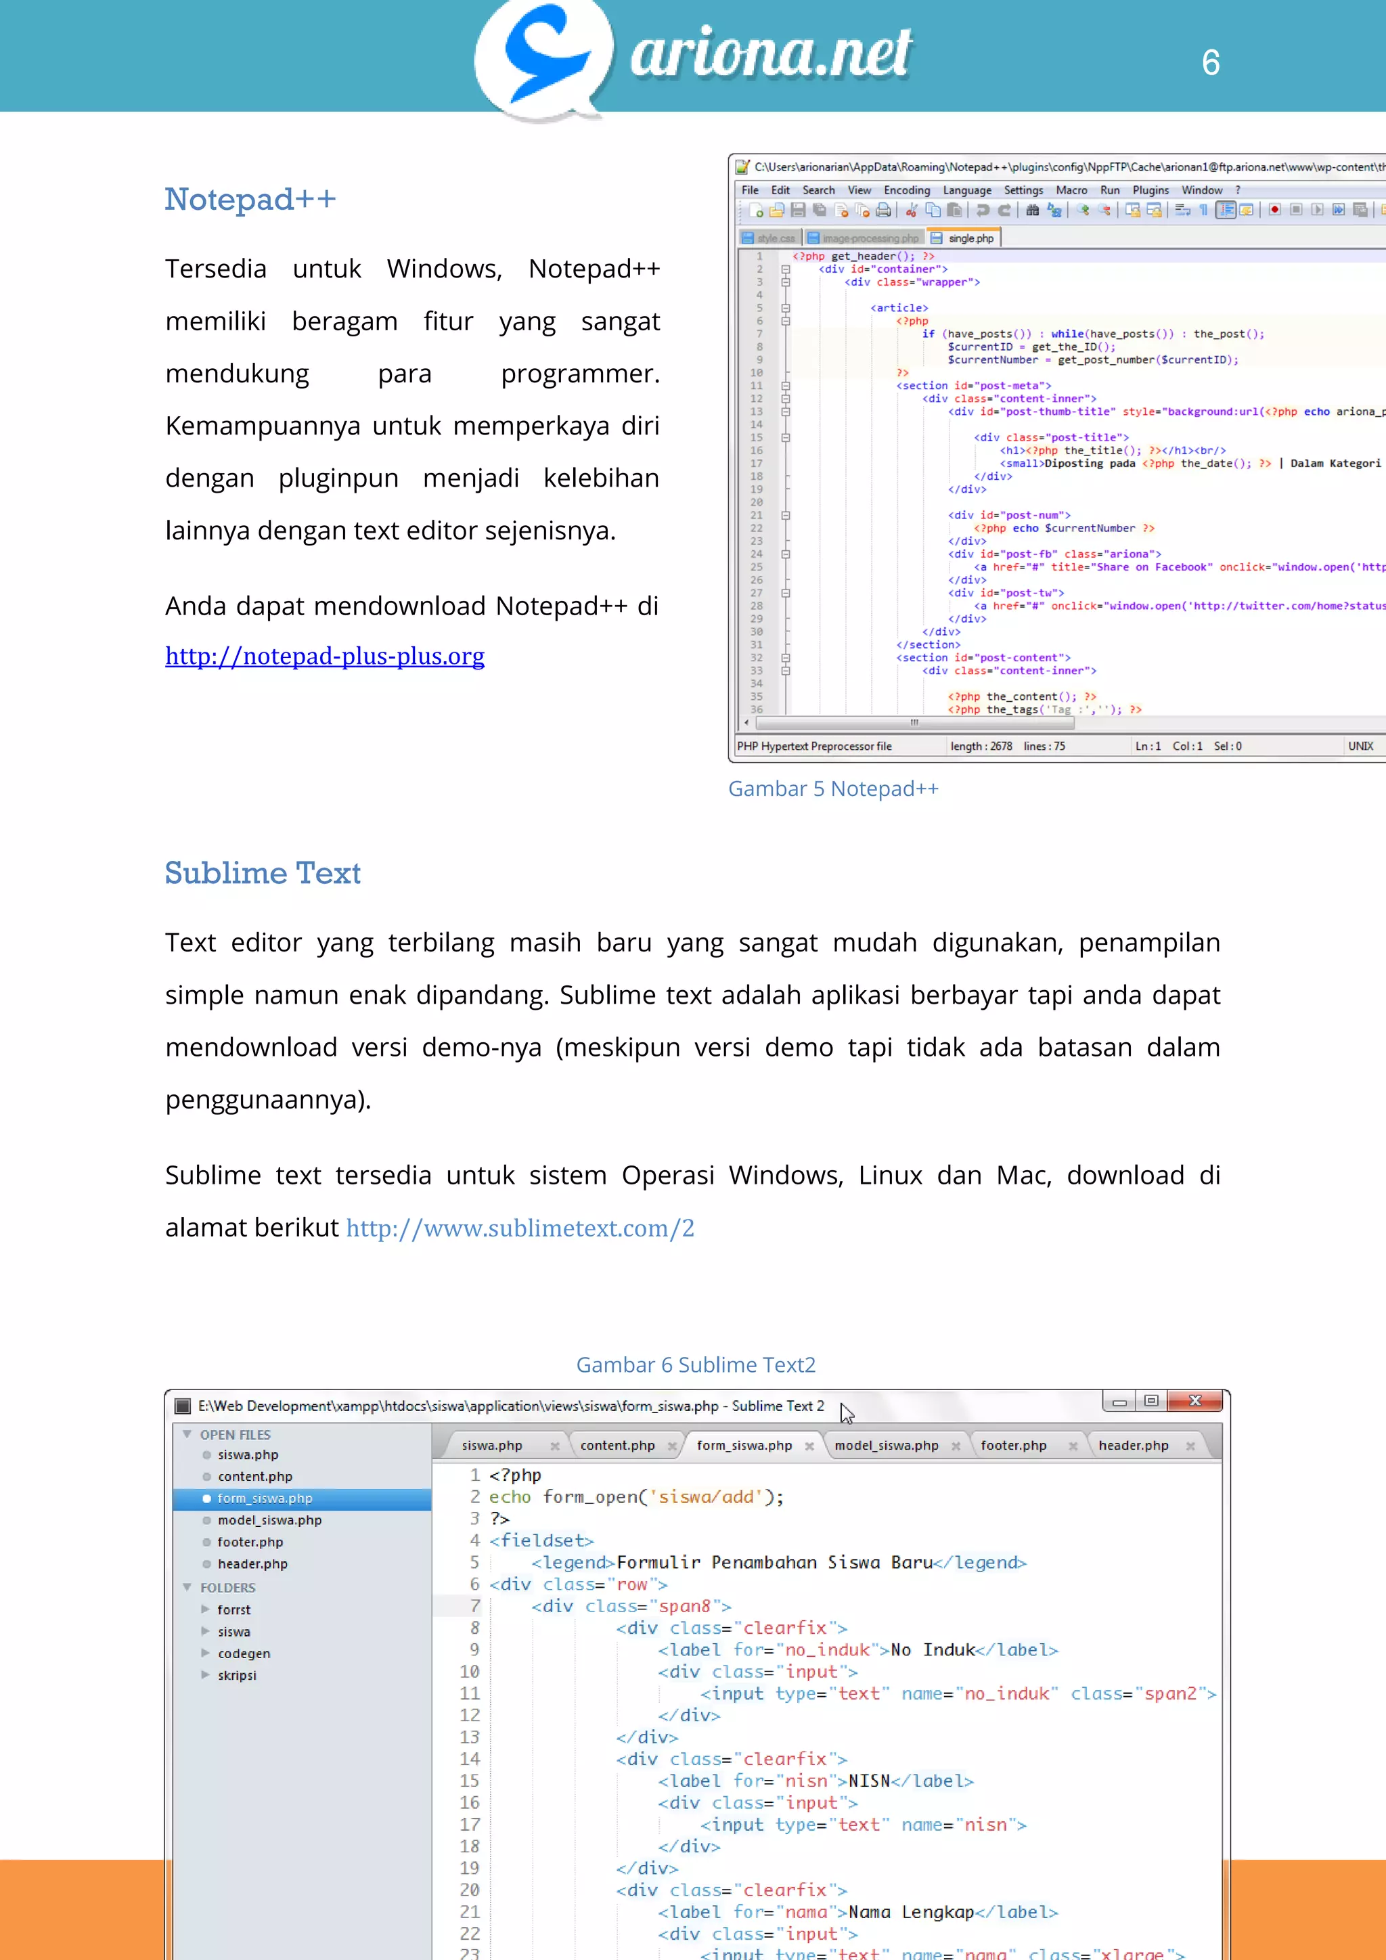
Task: Click the New file icon in Notepad++ toolbar
Action: point(756,210)
